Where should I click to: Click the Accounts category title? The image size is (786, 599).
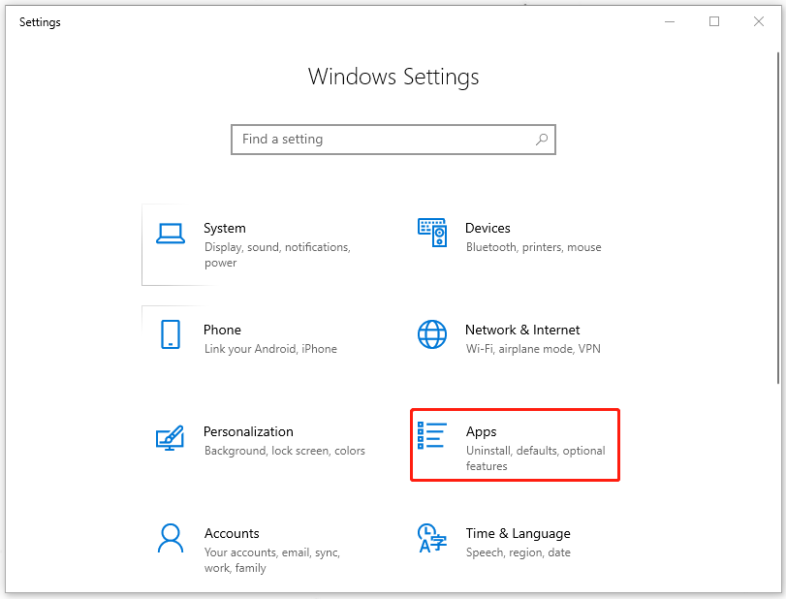tap(232, 533)
